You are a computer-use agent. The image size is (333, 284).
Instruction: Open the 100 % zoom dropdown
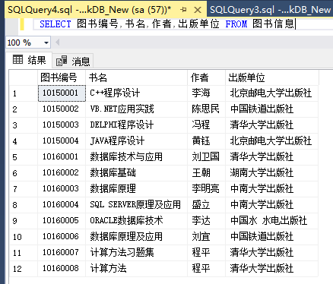tap(46, 43)
